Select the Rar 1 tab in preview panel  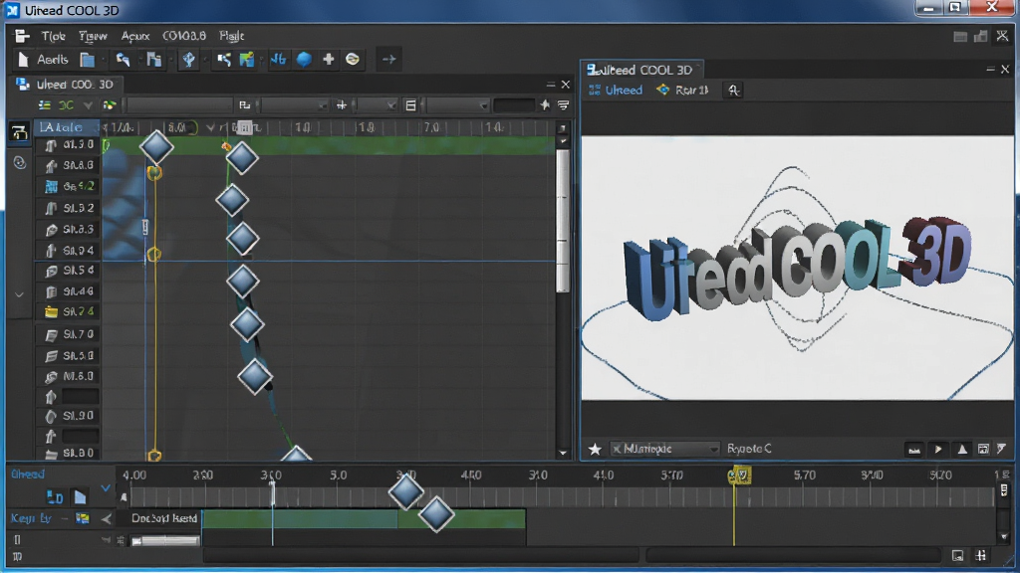[x=683, y=91]
